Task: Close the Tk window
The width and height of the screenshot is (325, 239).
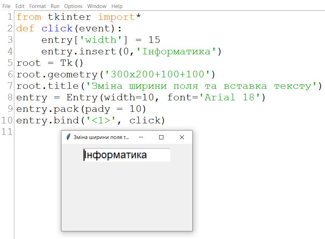Action: 182,137
